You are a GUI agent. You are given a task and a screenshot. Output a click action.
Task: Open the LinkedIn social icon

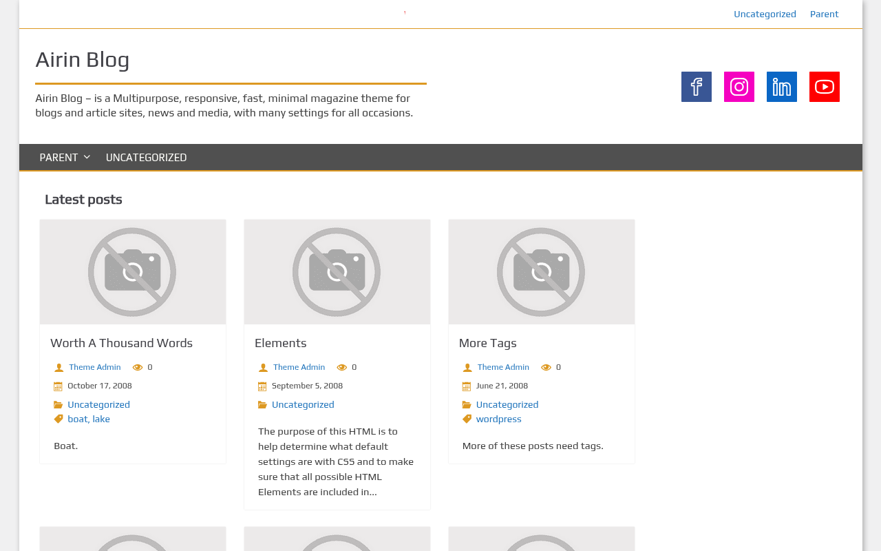click(782, 87)
